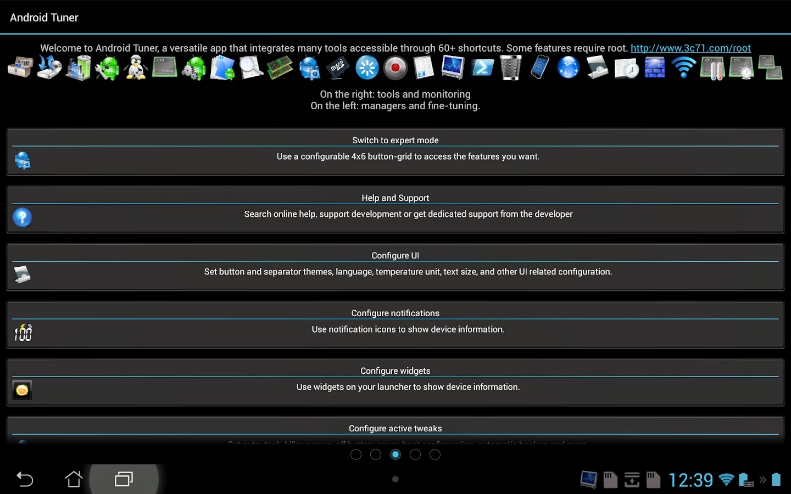Tap the blue WiFi icon in the shortcut row
The height and width of the screenshot is (494, 791).
click(684, 68)
